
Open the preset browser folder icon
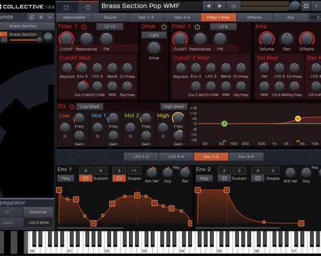(66, 7)
